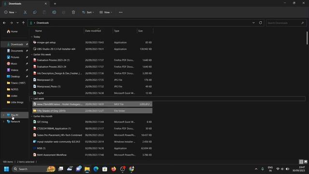Viewport: 309px width, 174px height.
Task: Click the Delete trash icon
Action: [x=73, y=12]
